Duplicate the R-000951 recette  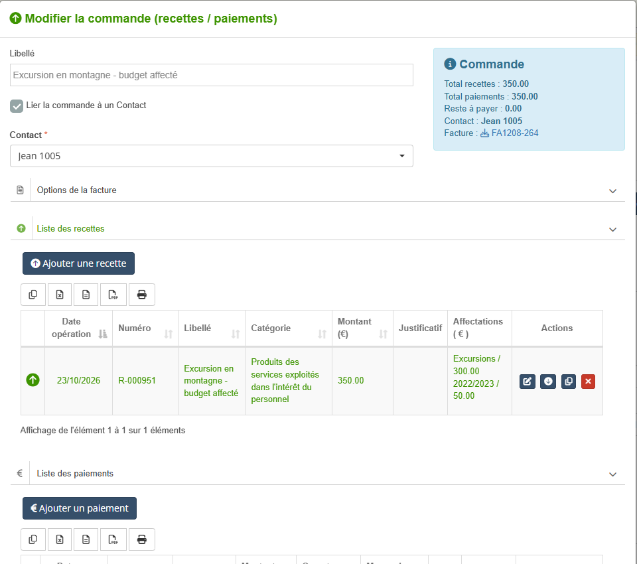[x=569, y=381]
